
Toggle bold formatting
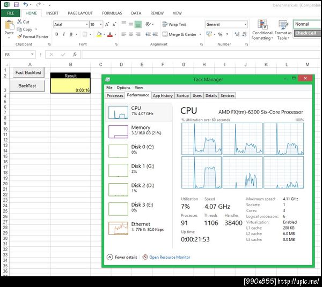[57, 34]
